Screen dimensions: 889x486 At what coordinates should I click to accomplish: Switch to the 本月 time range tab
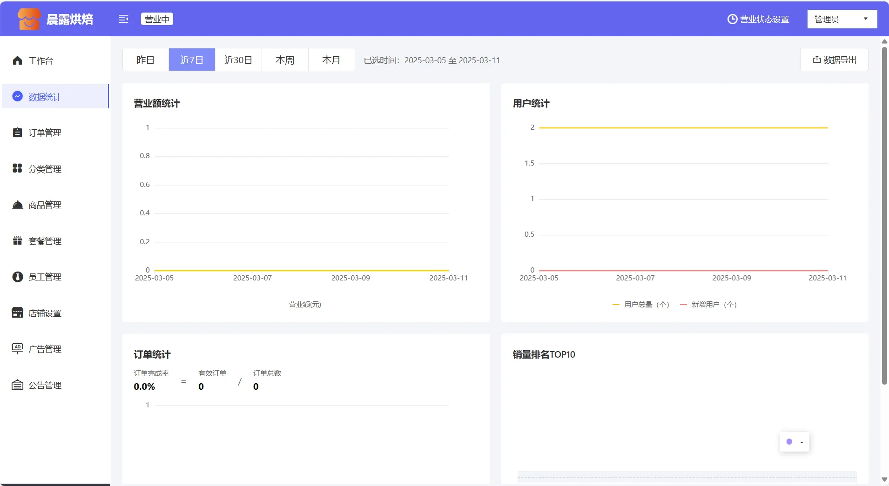click(x=331, y=60)
